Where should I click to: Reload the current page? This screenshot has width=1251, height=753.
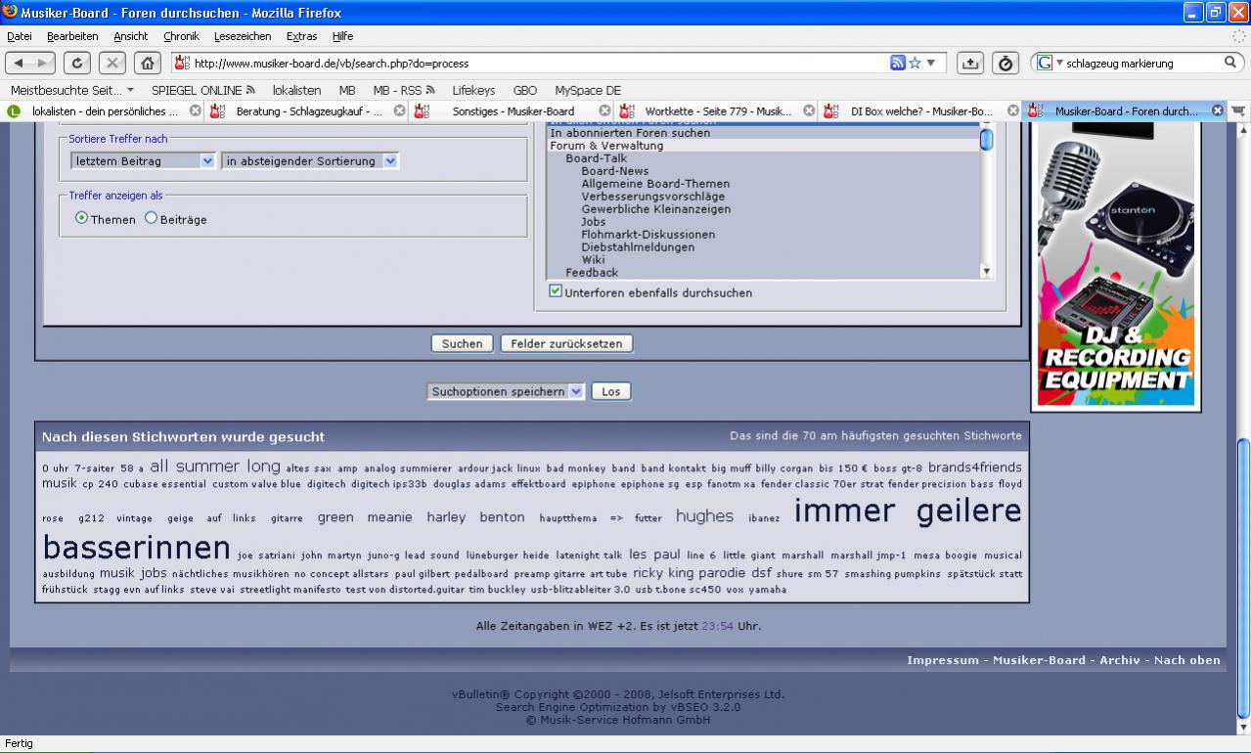(x=77, y=64)
